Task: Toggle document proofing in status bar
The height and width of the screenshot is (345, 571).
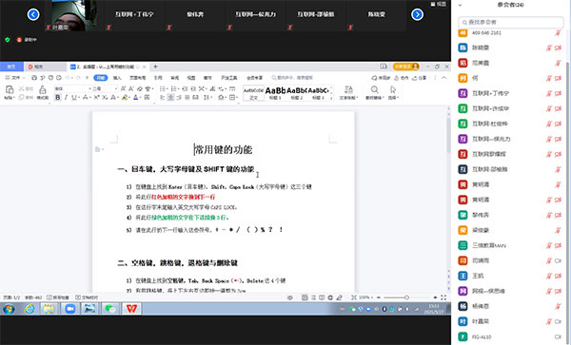Action: coord(87,297)
